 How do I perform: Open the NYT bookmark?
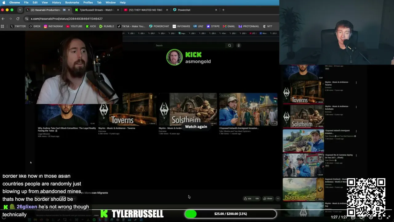(267, 26)
